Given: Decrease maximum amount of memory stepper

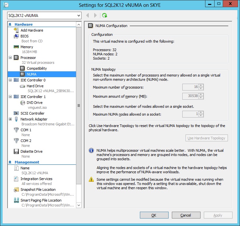Looking at the screenshot, I should click(x=201, y=98).
